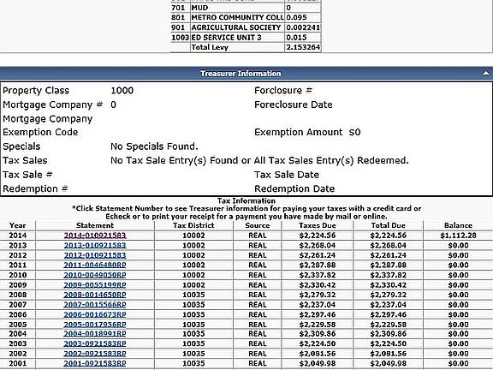The height and width of the screenshot is (370, 493).
Task: Click the Taxes Due column header
Action: 318,225
